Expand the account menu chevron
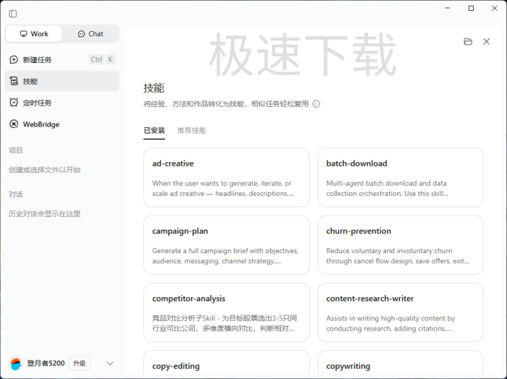The image size is (507, 379). [110, 364]
